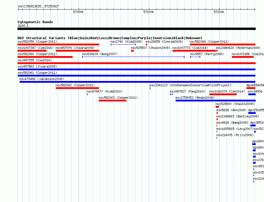Click the nsv997255 (Coe2014) label
The width and height of the screenshot is (264, 202).
[x=35, y=60]
